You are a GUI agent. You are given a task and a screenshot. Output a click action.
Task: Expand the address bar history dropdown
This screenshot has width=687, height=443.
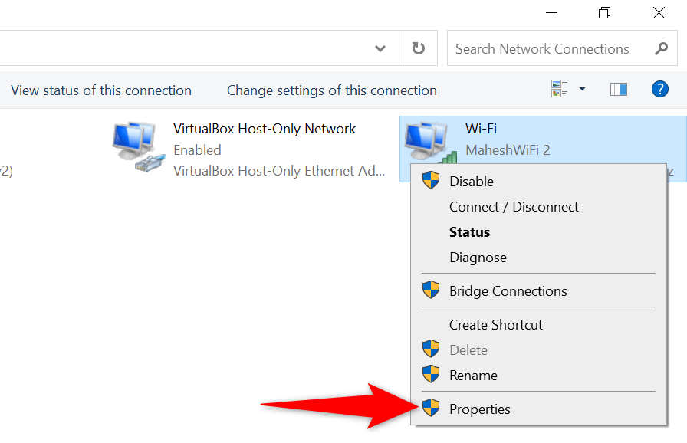coord(380,48)
